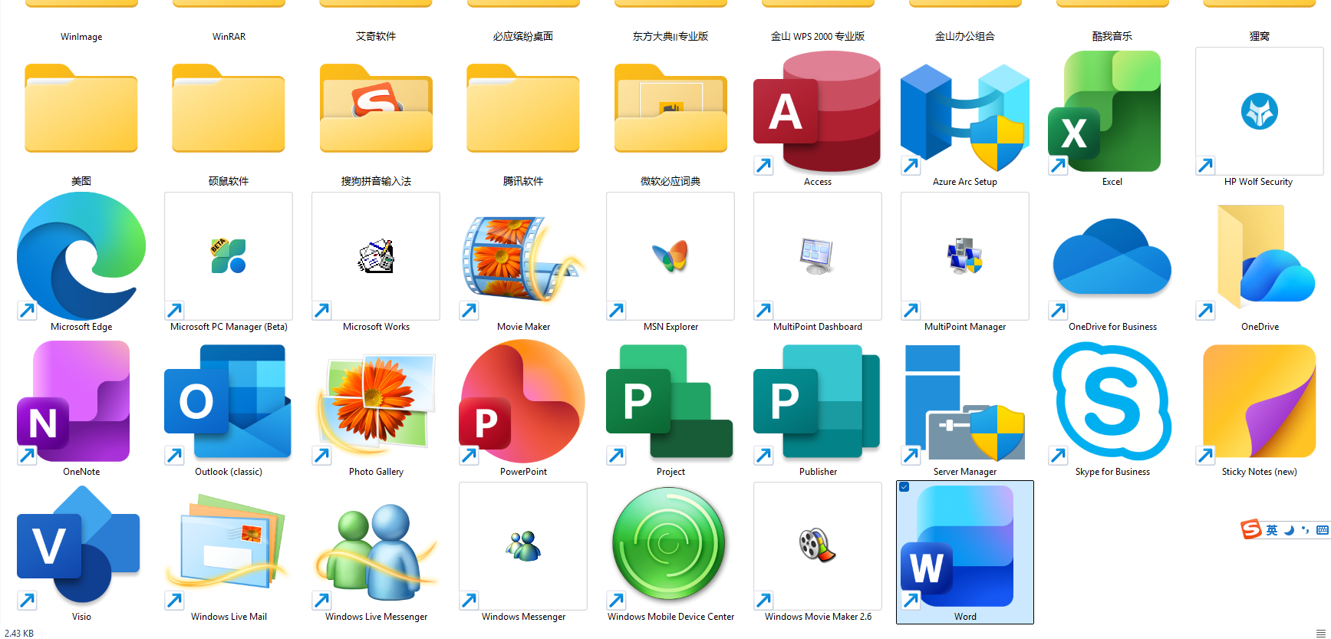Viewport: 1331px width, 639px height.
Task: Select the Microsoft Edge shortcut
Action: [81, 256]
